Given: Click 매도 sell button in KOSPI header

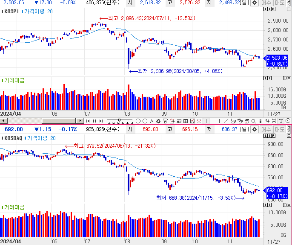Looking at the screenshot, I should coord(280,3).
